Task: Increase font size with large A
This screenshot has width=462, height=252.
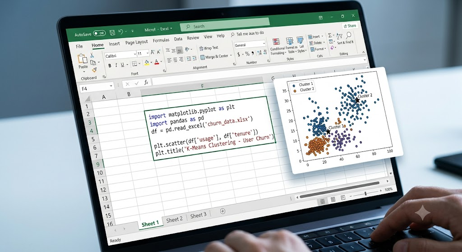Action: (152, 52)
